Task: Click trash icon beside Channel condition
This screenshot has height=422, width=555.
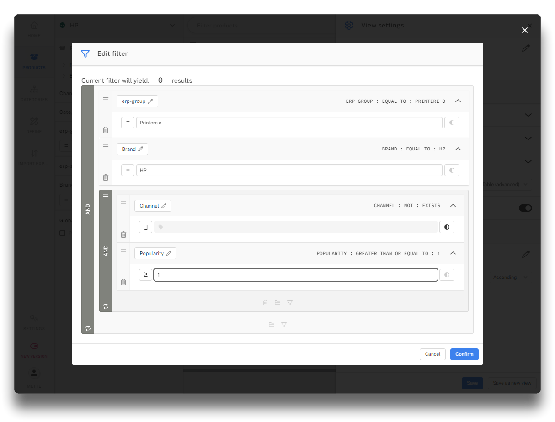Action: tap(123, 235)
